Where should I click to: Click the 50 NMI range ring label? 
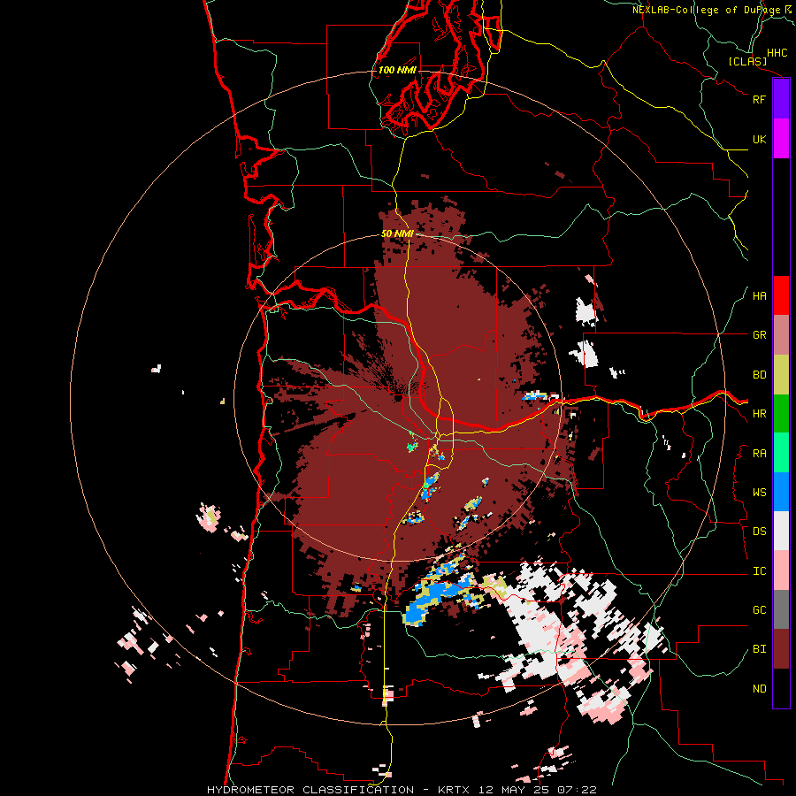pos(397,233)
